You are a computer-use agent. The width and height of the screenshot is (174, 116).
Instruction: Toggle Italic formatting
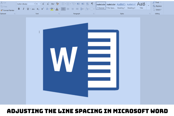pyautogui.click(x=23, y=9)
